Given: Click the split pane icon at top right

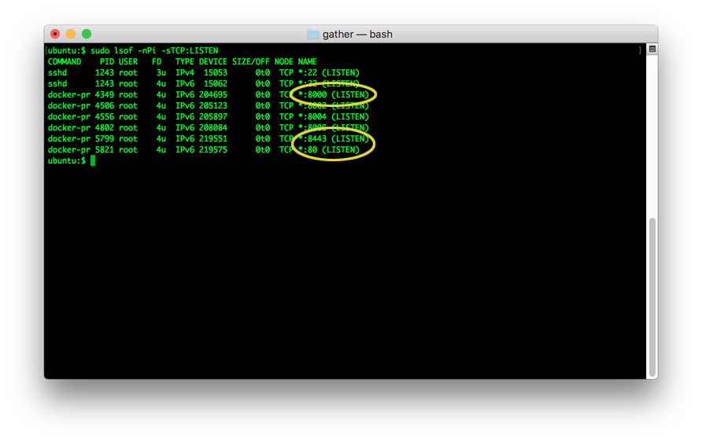Looking at the screenshot, I should [652, 50].
